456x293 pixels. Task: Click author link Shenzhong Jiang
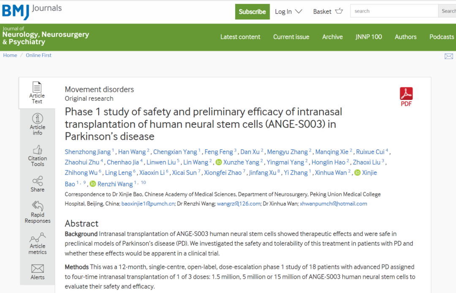pyautogui.click(x=88, y=152)
